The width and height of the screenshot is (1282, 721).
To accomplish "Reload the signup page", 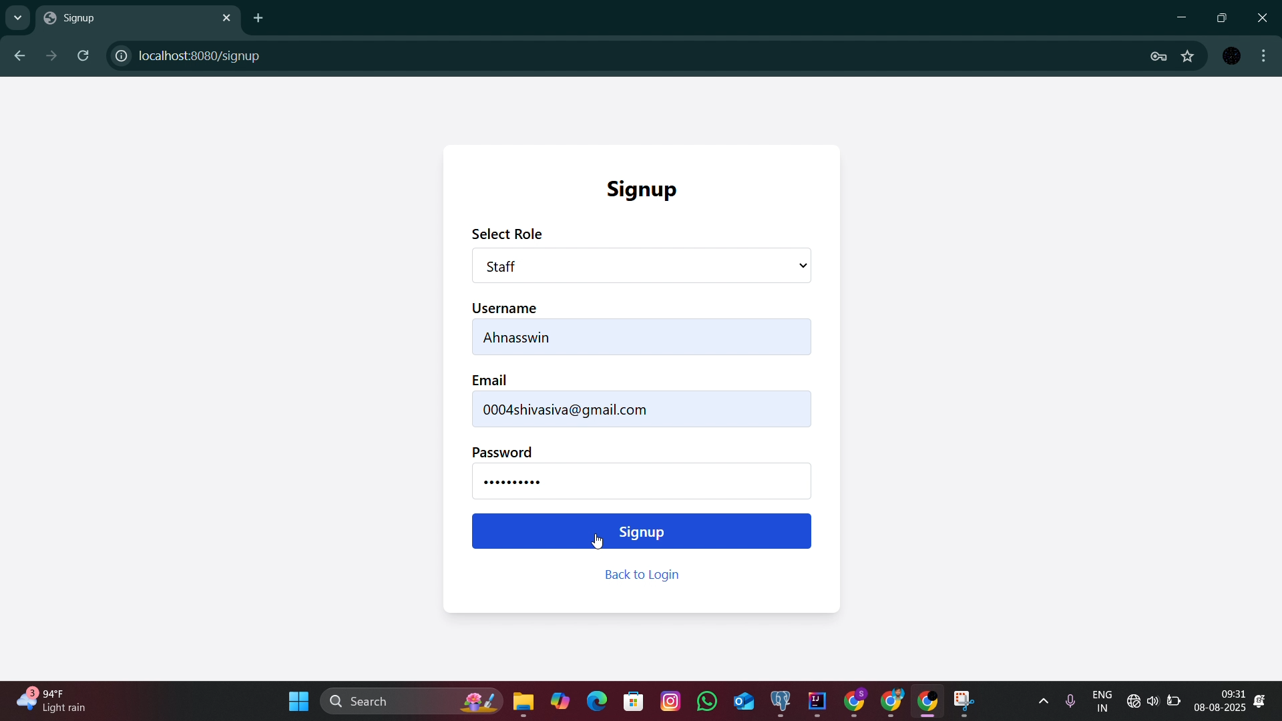I will (x=83, y=56).
